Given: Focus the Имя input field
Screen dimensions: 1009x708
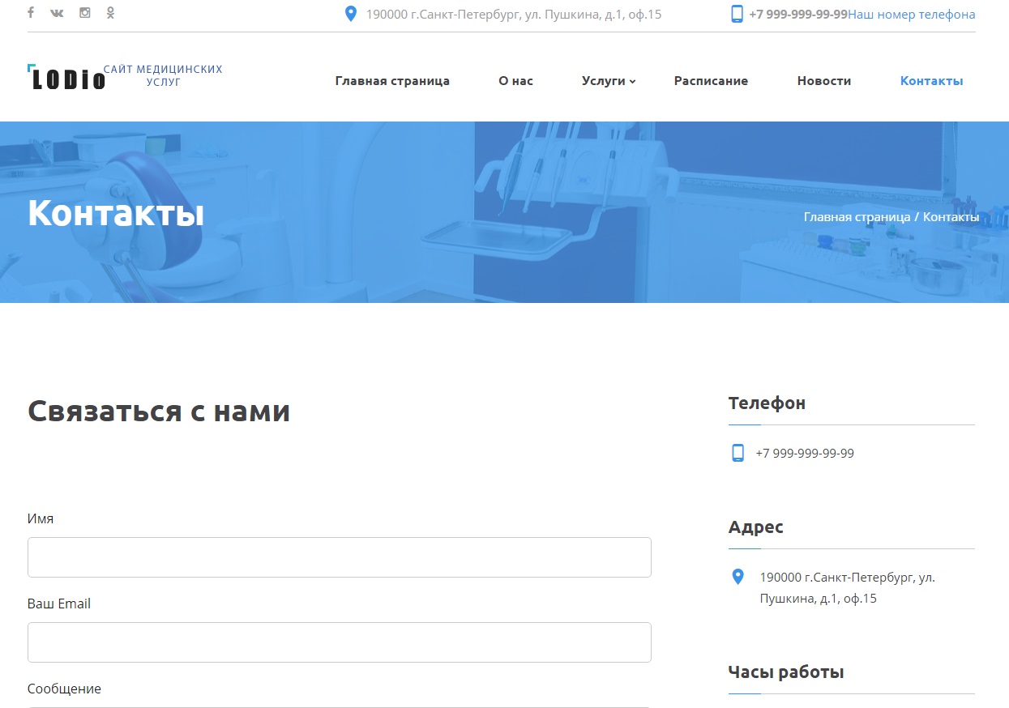Looking at the screenshot, I should click(340, 557).
